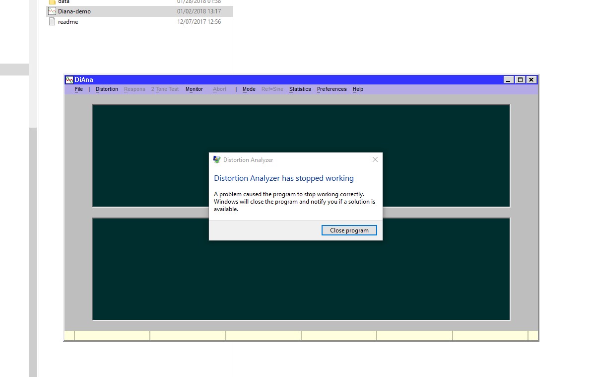This screenshot has width=594, height=377.
Task: Open the Distortion menu
Action: click(107, 89)
